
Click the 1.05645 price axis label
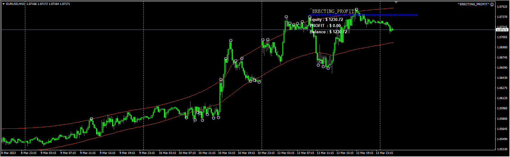pyautogui.click(x=502, y=129)
